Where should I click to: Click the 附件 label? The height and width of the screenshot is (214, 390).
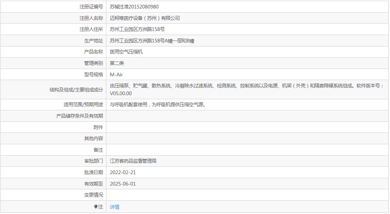(98, 127)
